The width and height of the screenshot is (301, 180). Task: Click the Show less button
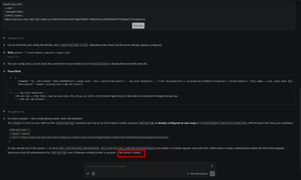(x=138, y=26)
